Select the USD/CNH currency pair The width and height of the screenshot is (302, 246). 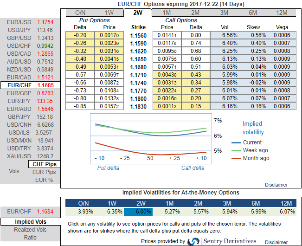[x=30, y=125]
